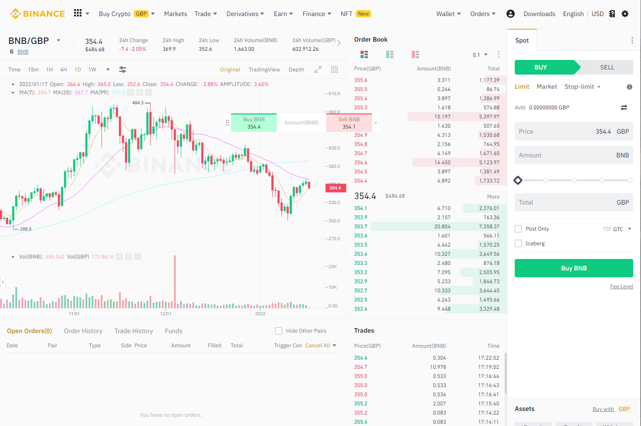Open the grid layout icon above the chart
The width and height of the screenshot is (641, 426).
tap(334, 69)
